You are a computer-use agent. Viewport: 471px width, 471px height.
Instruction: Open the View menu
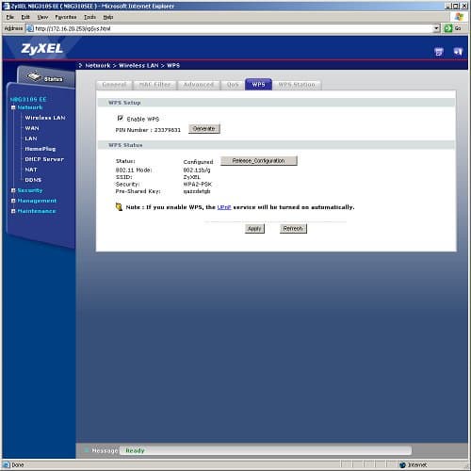click(42, 17)
